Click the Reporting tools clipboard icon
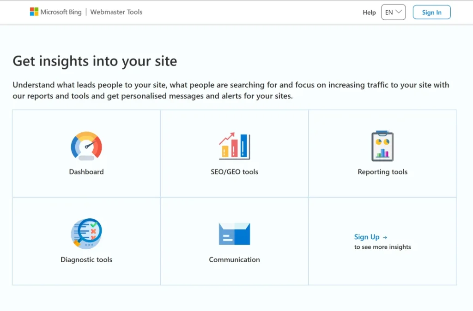 pyautogui.click(x=382, y=146)
